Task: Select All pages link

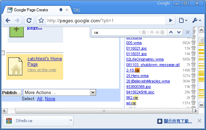Action: click(x=39, y=99)
